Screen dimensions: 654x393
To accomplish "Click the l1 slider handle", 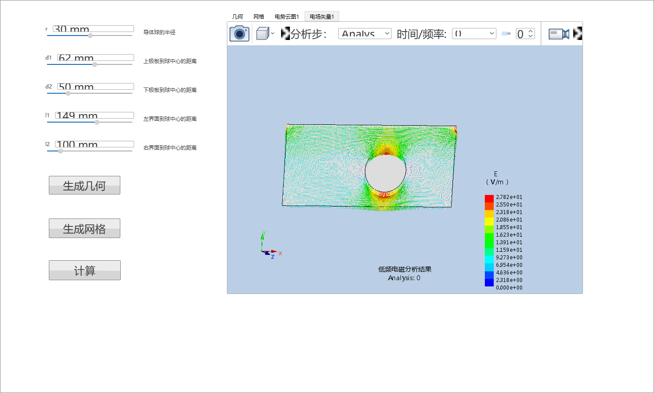I will tap(97, 122).
